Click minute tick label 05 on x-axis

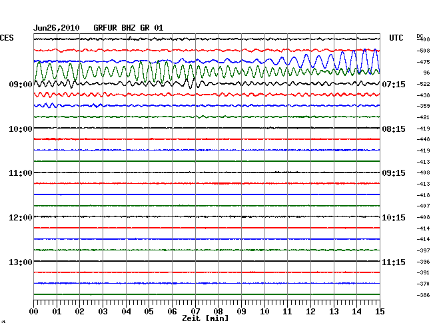[149, 312]
